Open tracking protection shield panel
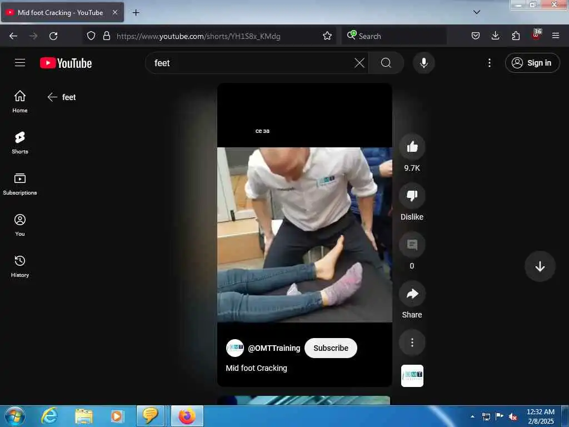 coord(91,36)
